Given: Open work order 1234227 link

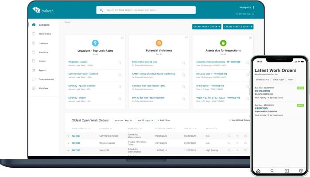Looking at the screenshot, I should (76, 136).
